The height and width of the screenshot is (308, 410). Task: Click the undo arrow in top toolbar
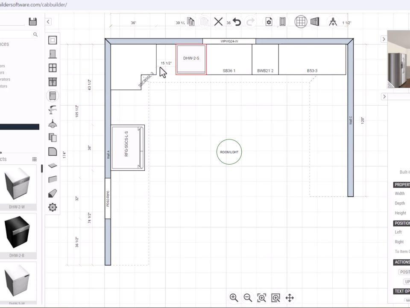pyautogui.click(x=237, y=22)
